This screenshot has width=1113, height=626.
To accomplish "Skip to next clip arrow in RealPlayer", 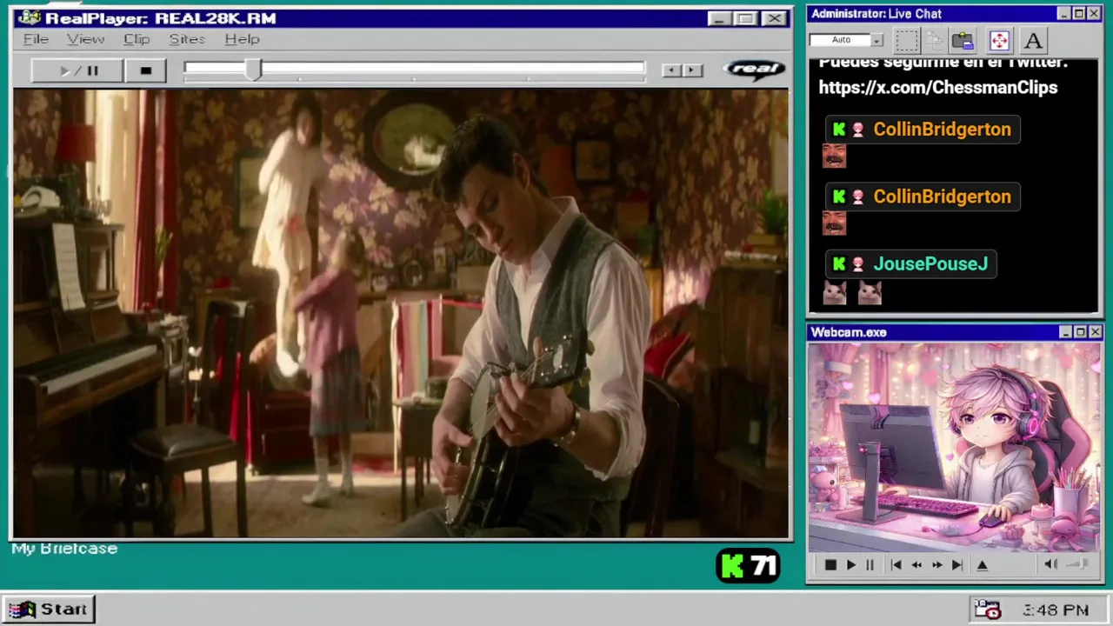I will pos(692,70).
